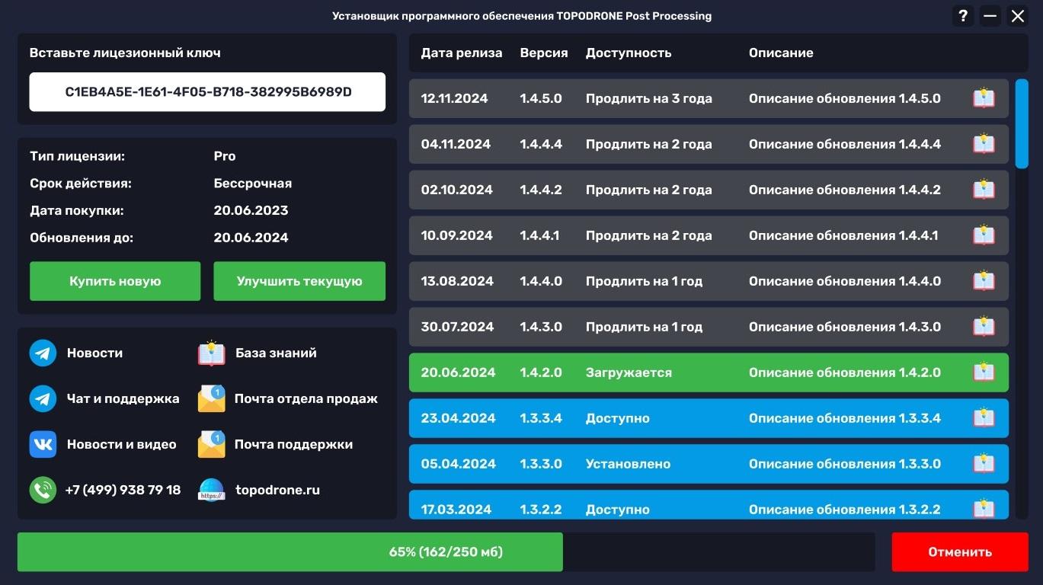Screen dimensions: 1043x585
Task: Click Продлить на 2 года for version 1.4.4.4
Action: point(648,144)
